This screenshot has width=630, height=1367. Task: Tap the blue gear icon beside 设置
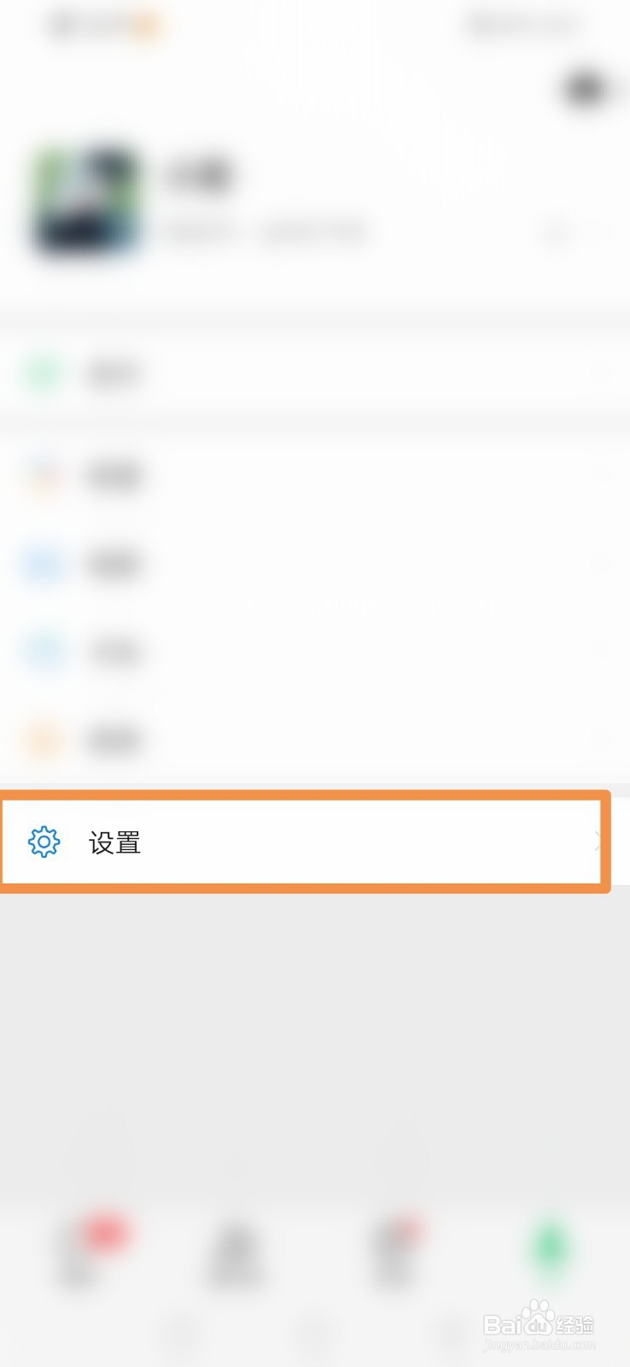point(44,842)
